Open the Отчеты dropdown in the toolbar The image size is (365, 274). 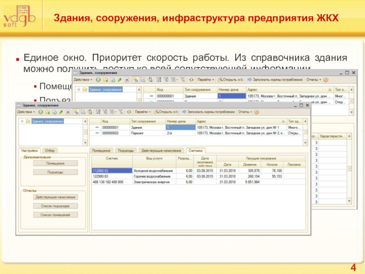click(x=245, y=112)
